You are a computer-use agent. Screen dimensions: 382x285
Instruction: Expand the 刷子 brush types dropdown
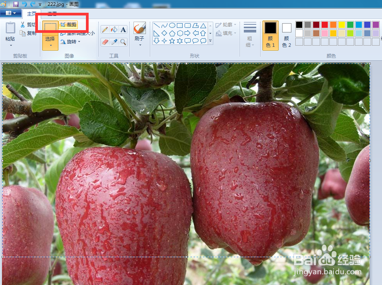point(140,45)
